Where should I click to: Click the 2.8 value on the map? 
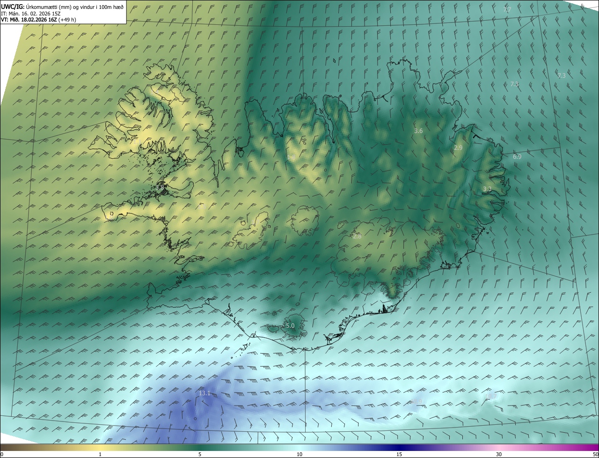click(x=357, y=236)
